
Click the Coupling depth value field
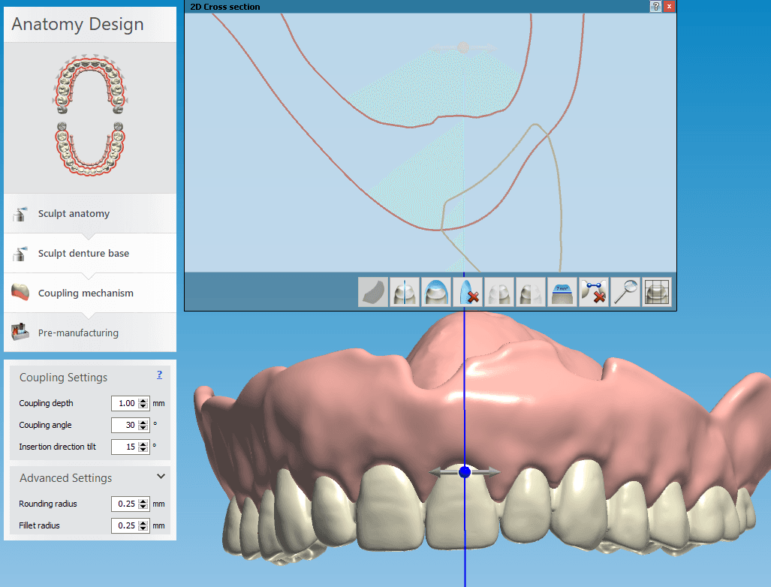125,404
